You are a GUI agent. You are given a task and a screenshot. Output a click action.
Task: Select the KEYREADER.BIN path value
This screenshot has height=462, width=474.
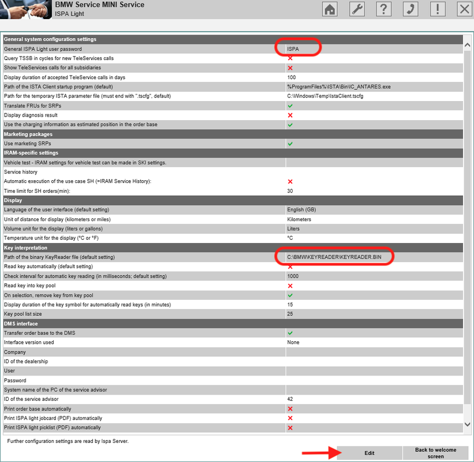coord(334,257)
